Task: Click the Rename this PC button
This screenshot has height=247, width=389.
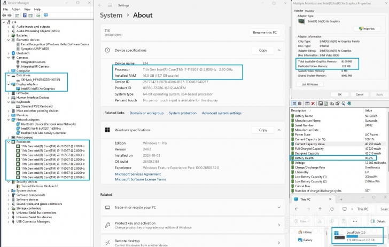Action: 264,33
